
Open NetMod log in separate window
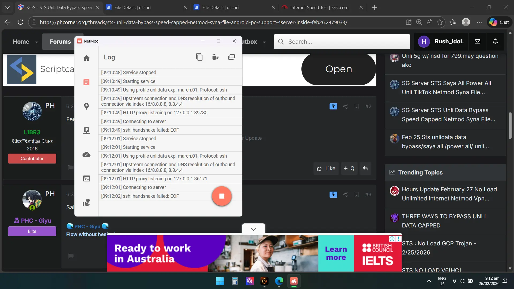pyautogui.click(x=231, y=57)
